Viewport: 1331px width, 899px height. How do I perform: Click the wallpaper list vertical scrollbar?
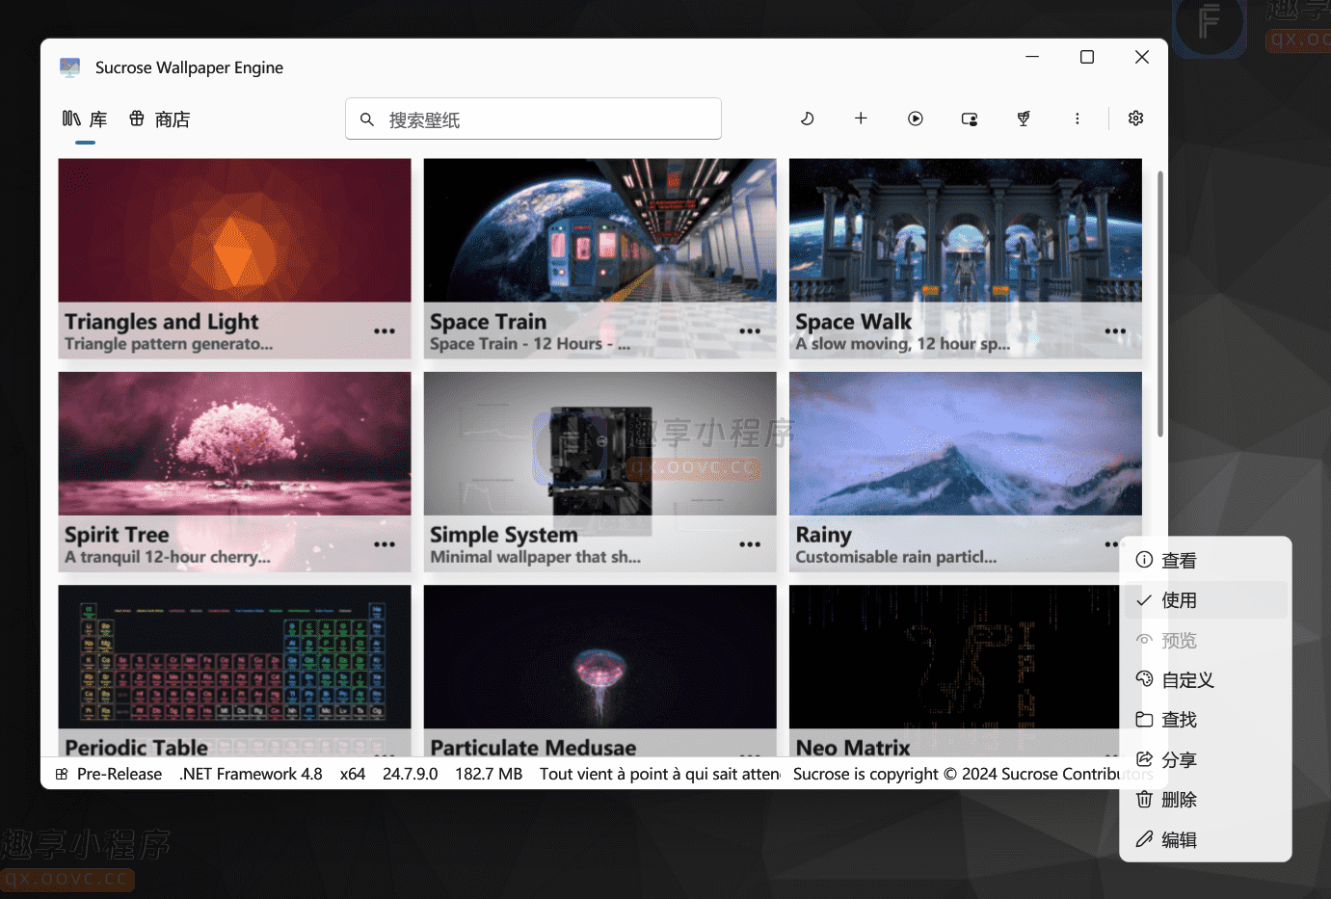(x=1160, y=304)
